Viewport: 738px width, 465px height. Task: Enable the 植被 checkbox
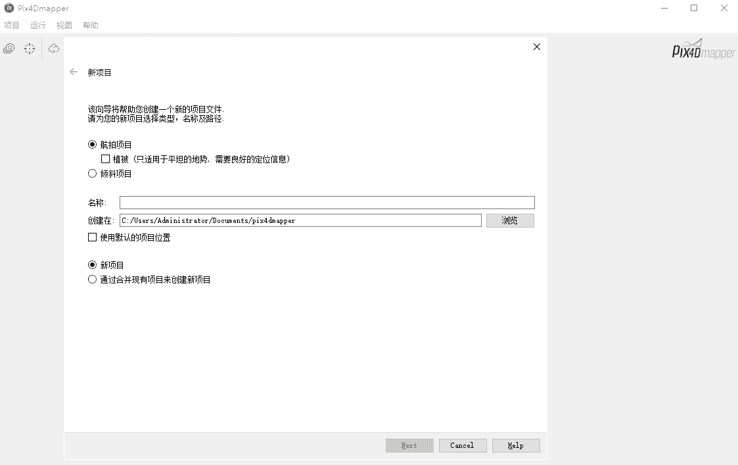105,159
